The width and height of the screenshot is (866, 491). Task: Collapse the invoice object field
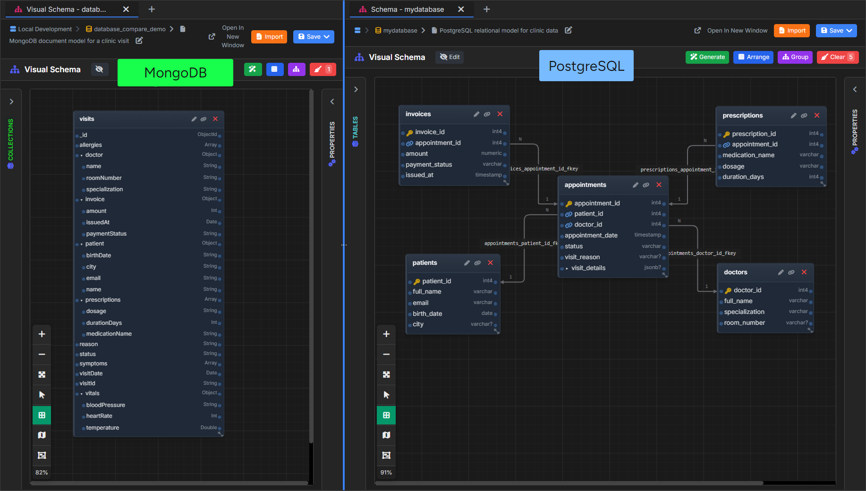(82, 200)
